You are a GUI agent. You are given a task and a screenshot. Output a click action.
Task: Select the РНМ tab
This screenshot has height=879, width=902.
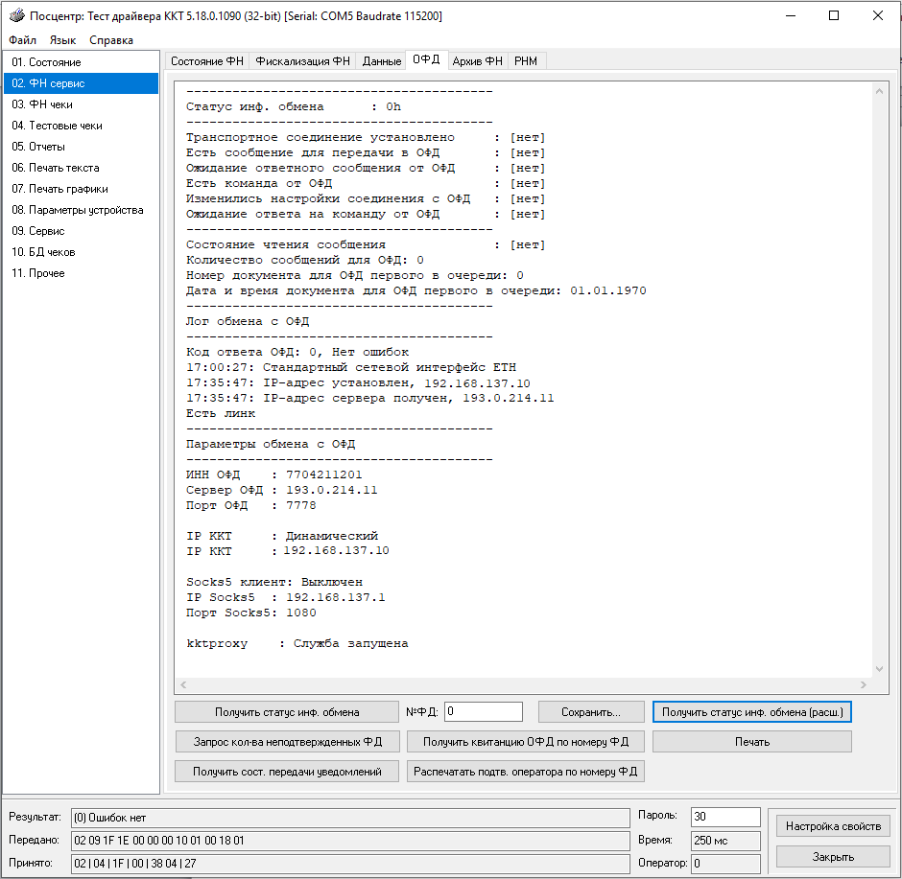pos(526,61)
